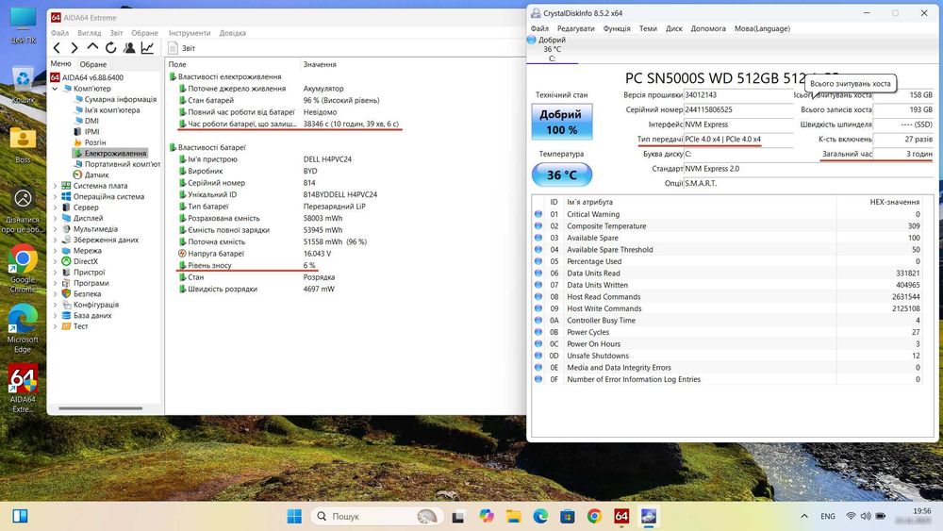The height and width of the screenshot is (531, 943).
Task: Click the Версія прошивки field 34012143
Action: (x=738, y=95)
